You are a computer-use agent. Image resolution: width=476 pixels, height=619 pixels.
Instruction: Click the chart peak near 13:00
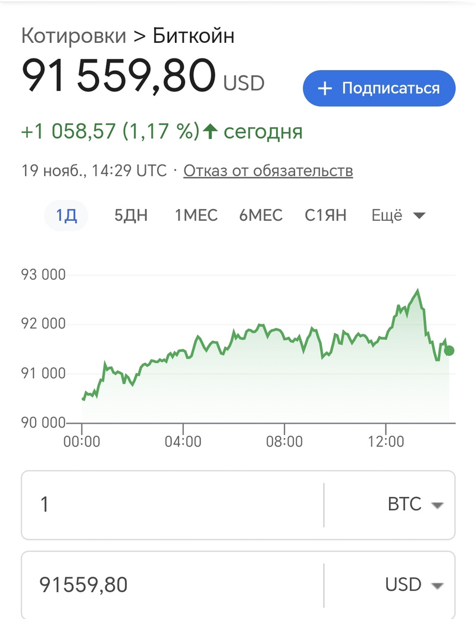(418, 291)
